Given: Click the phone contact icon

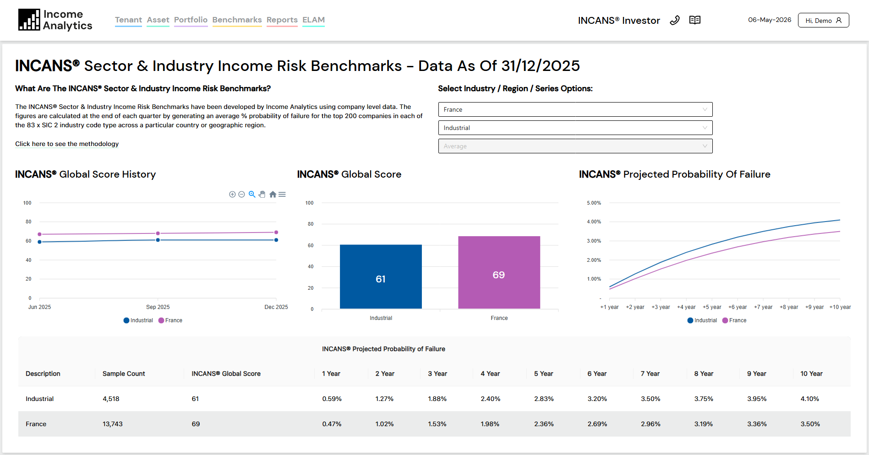Looking at the screenshot, I should point(674,20).
